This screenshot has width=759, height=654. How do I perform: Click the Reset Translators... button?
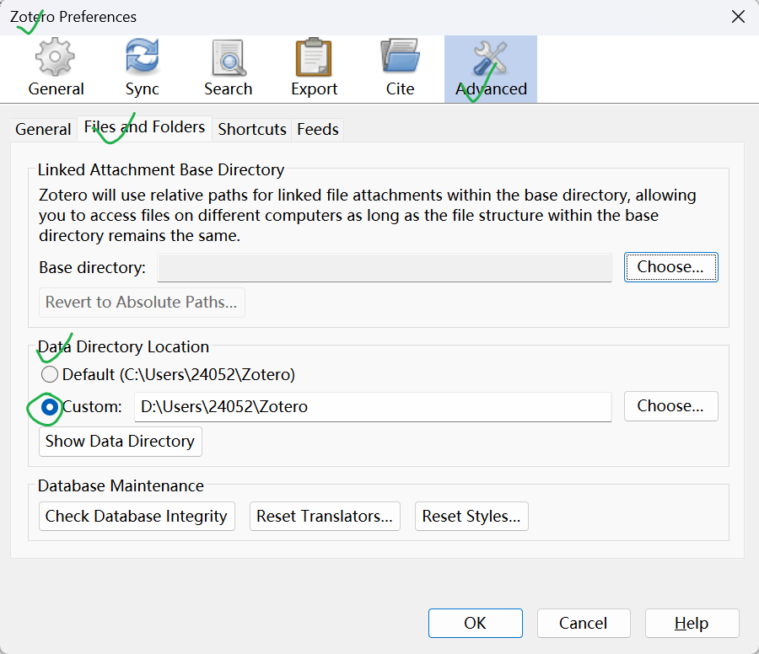tap(325, 517)
